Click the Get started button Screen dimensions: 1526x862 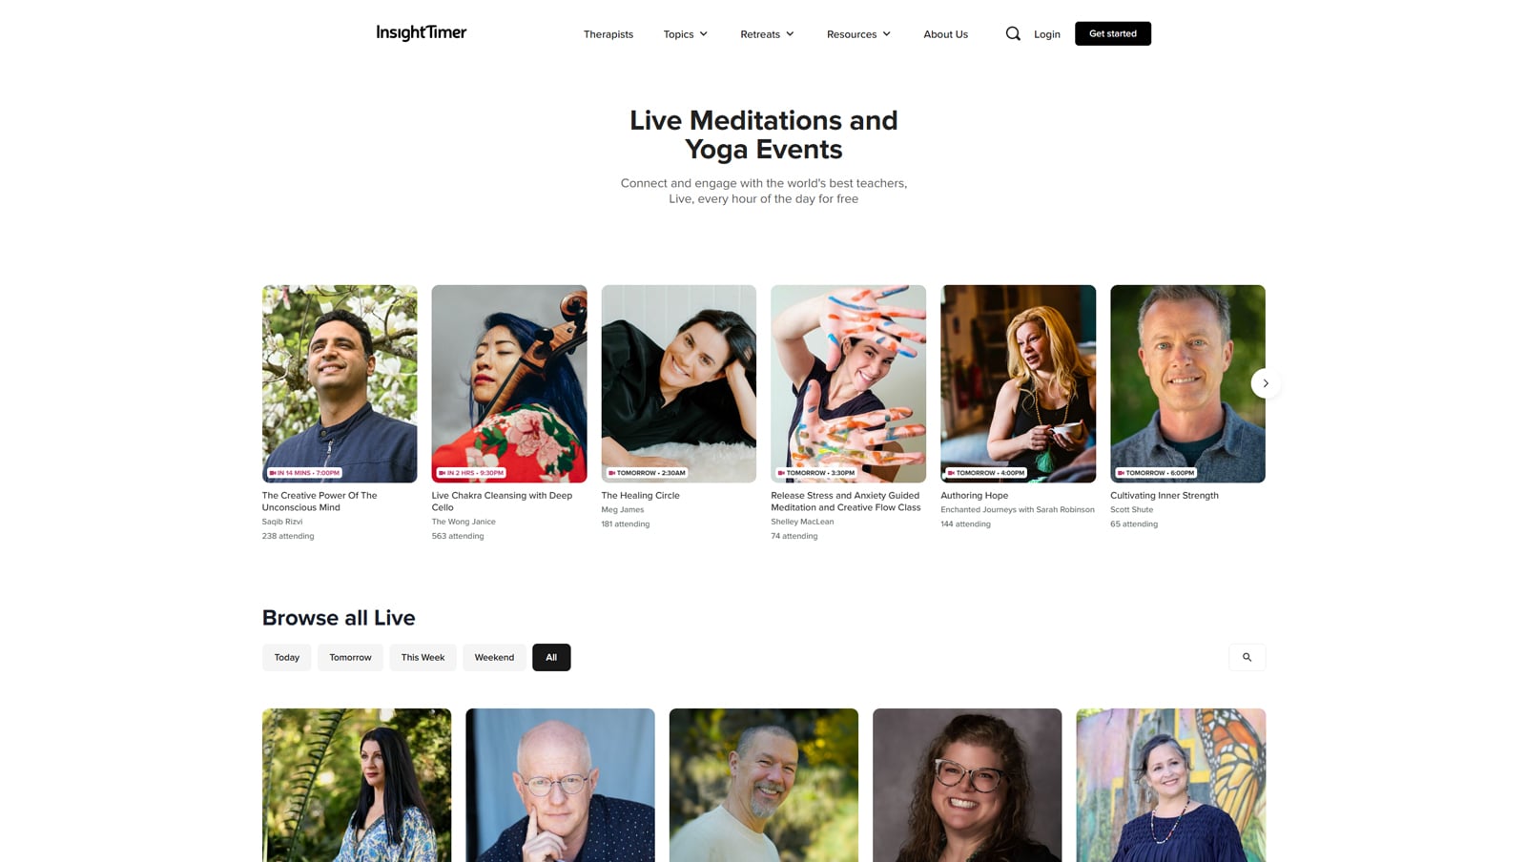tap(1113, 33)
